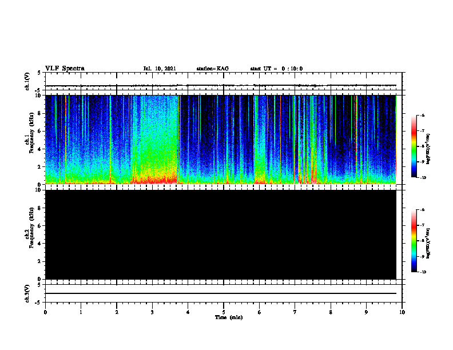Click the ch.1 colorbar "log(PSD)" units label
Image resolution: width=453 pixels, height=350 pixels.
point(428,149)
